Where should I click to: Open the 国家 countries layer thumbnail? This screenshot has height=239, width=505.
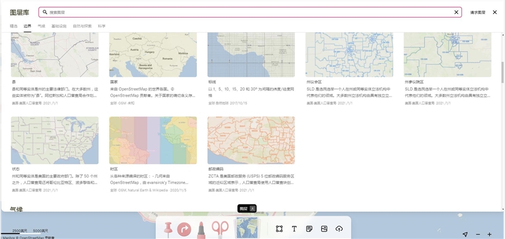pyautogui.click(x=153, y=54)
